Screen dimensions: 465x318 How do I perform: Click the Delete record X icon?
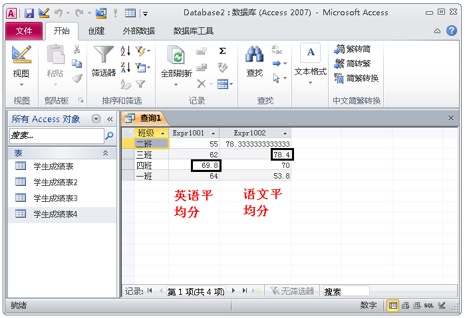tap(202, 84)
